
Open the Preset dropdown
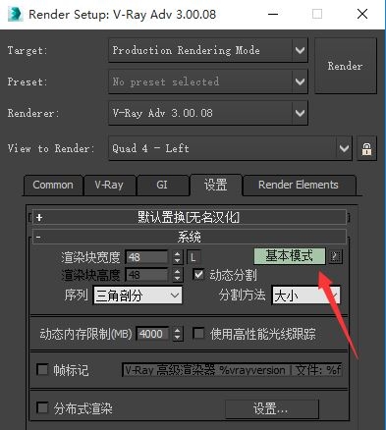(x=208, y=81)
